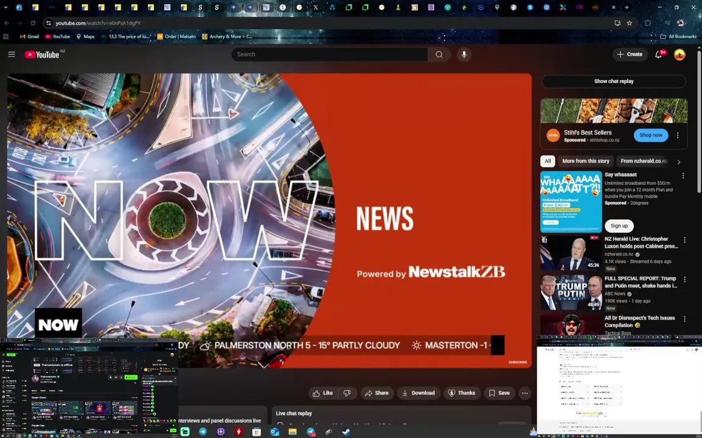Open Microsoft Store from the taskbar
The height and width of the screenshot is (438, 702).
tap(257, 432)
